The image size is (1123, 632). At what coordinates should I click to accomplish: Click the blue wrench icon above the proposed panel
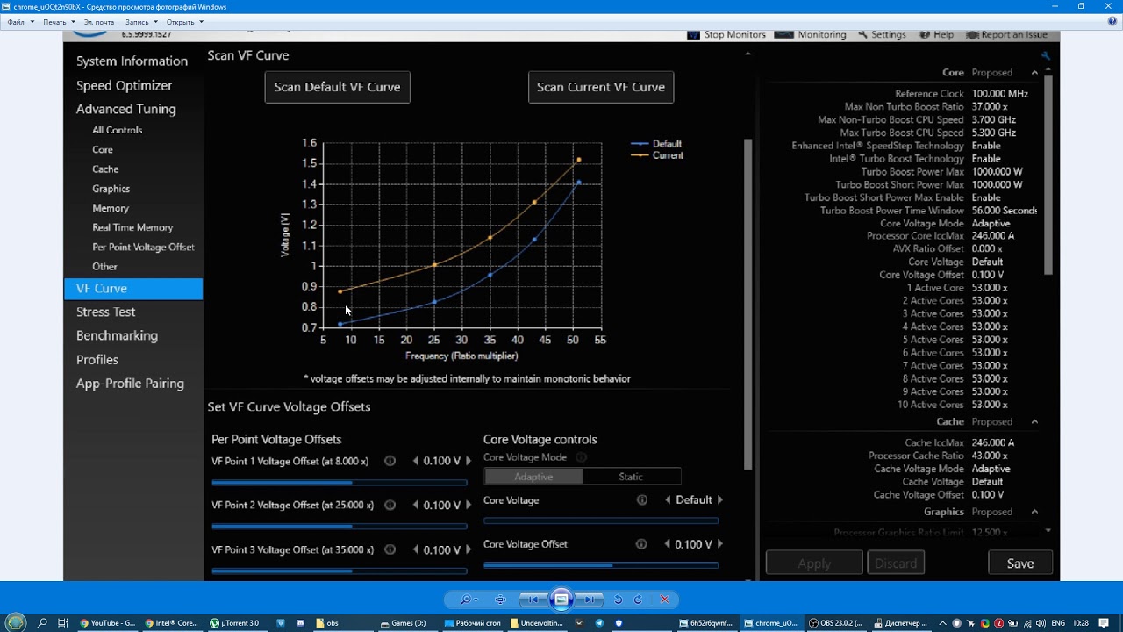(1045, 55)
